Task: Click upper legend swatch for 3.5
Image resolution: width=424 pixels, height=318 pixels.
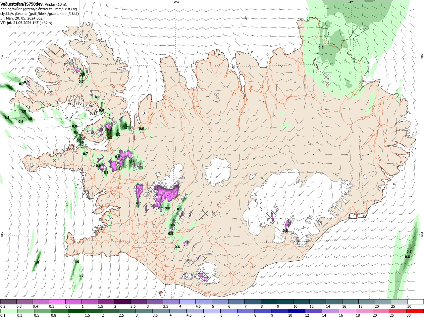Action: 171,302
